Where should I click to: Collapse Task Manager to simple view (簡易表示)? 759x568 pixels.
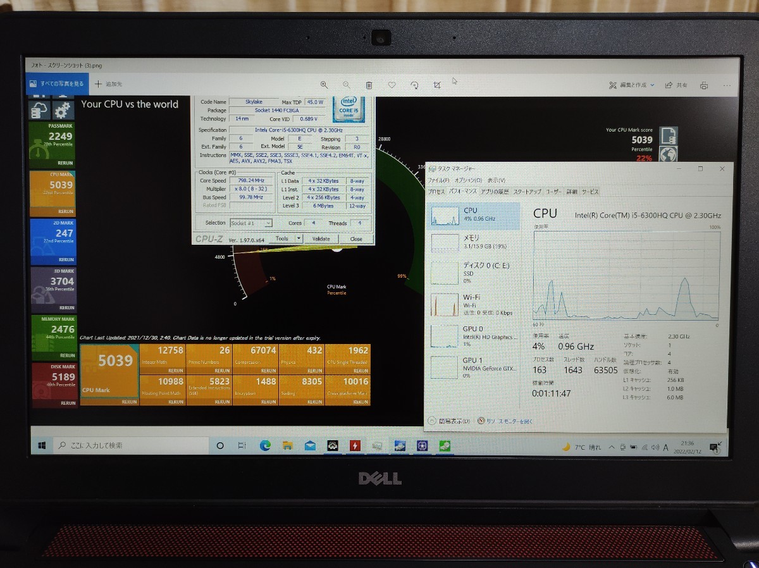click(x=450, y=421)
